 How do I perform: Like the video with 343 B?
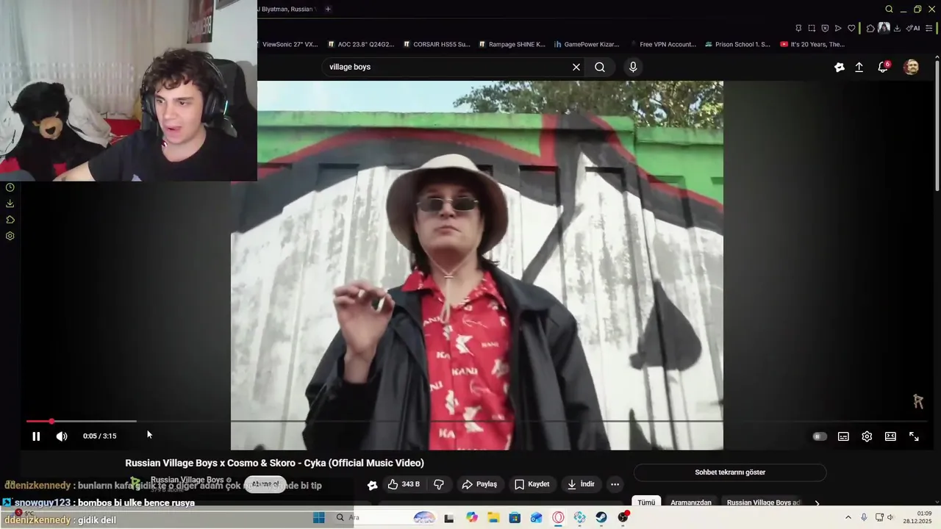pos(404,484)
